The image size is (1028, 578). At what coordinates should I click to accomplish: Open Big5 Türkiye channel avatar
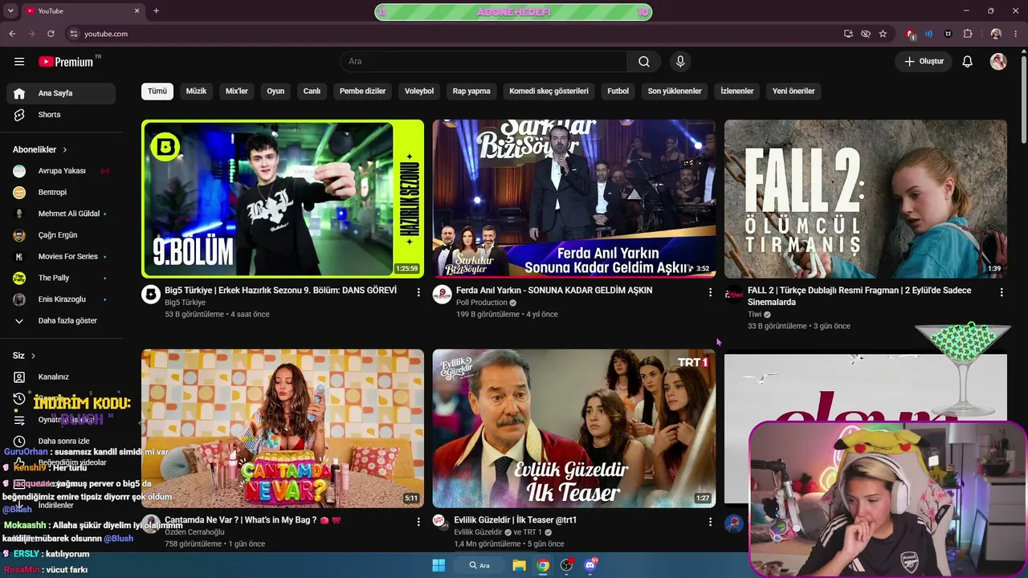[151, 295]
